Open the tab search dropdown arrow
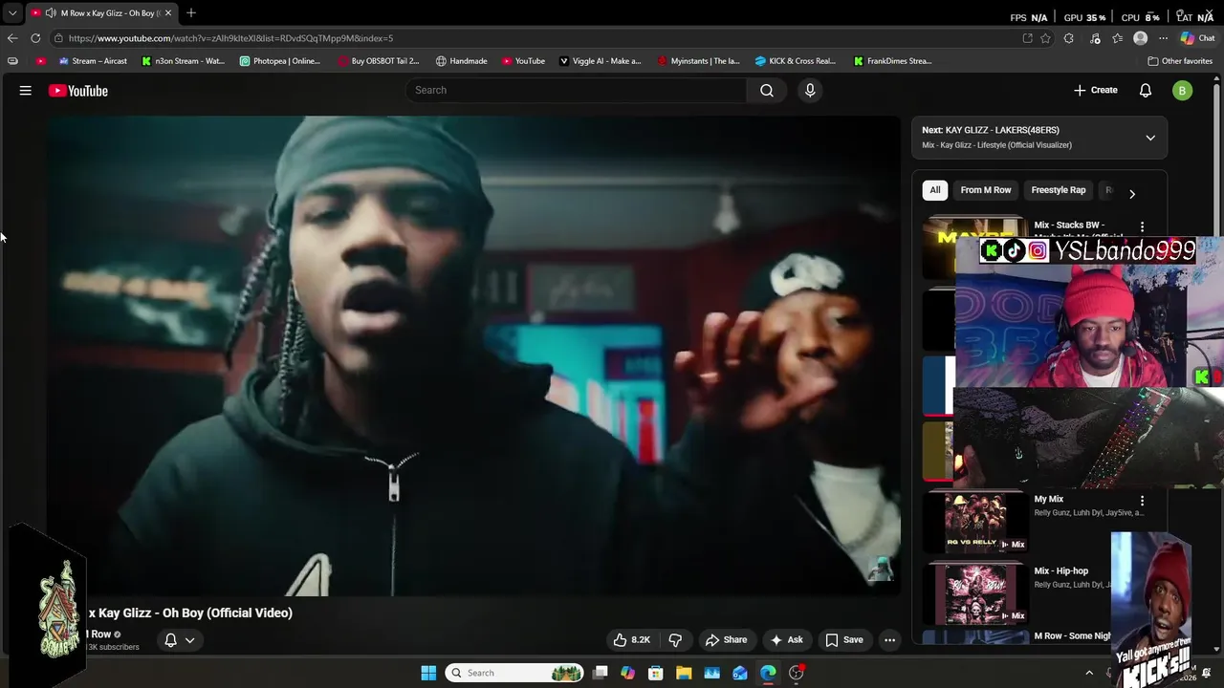Image resolution: width=1224 pixels, height=688 pixels. [x=12, y=13]
